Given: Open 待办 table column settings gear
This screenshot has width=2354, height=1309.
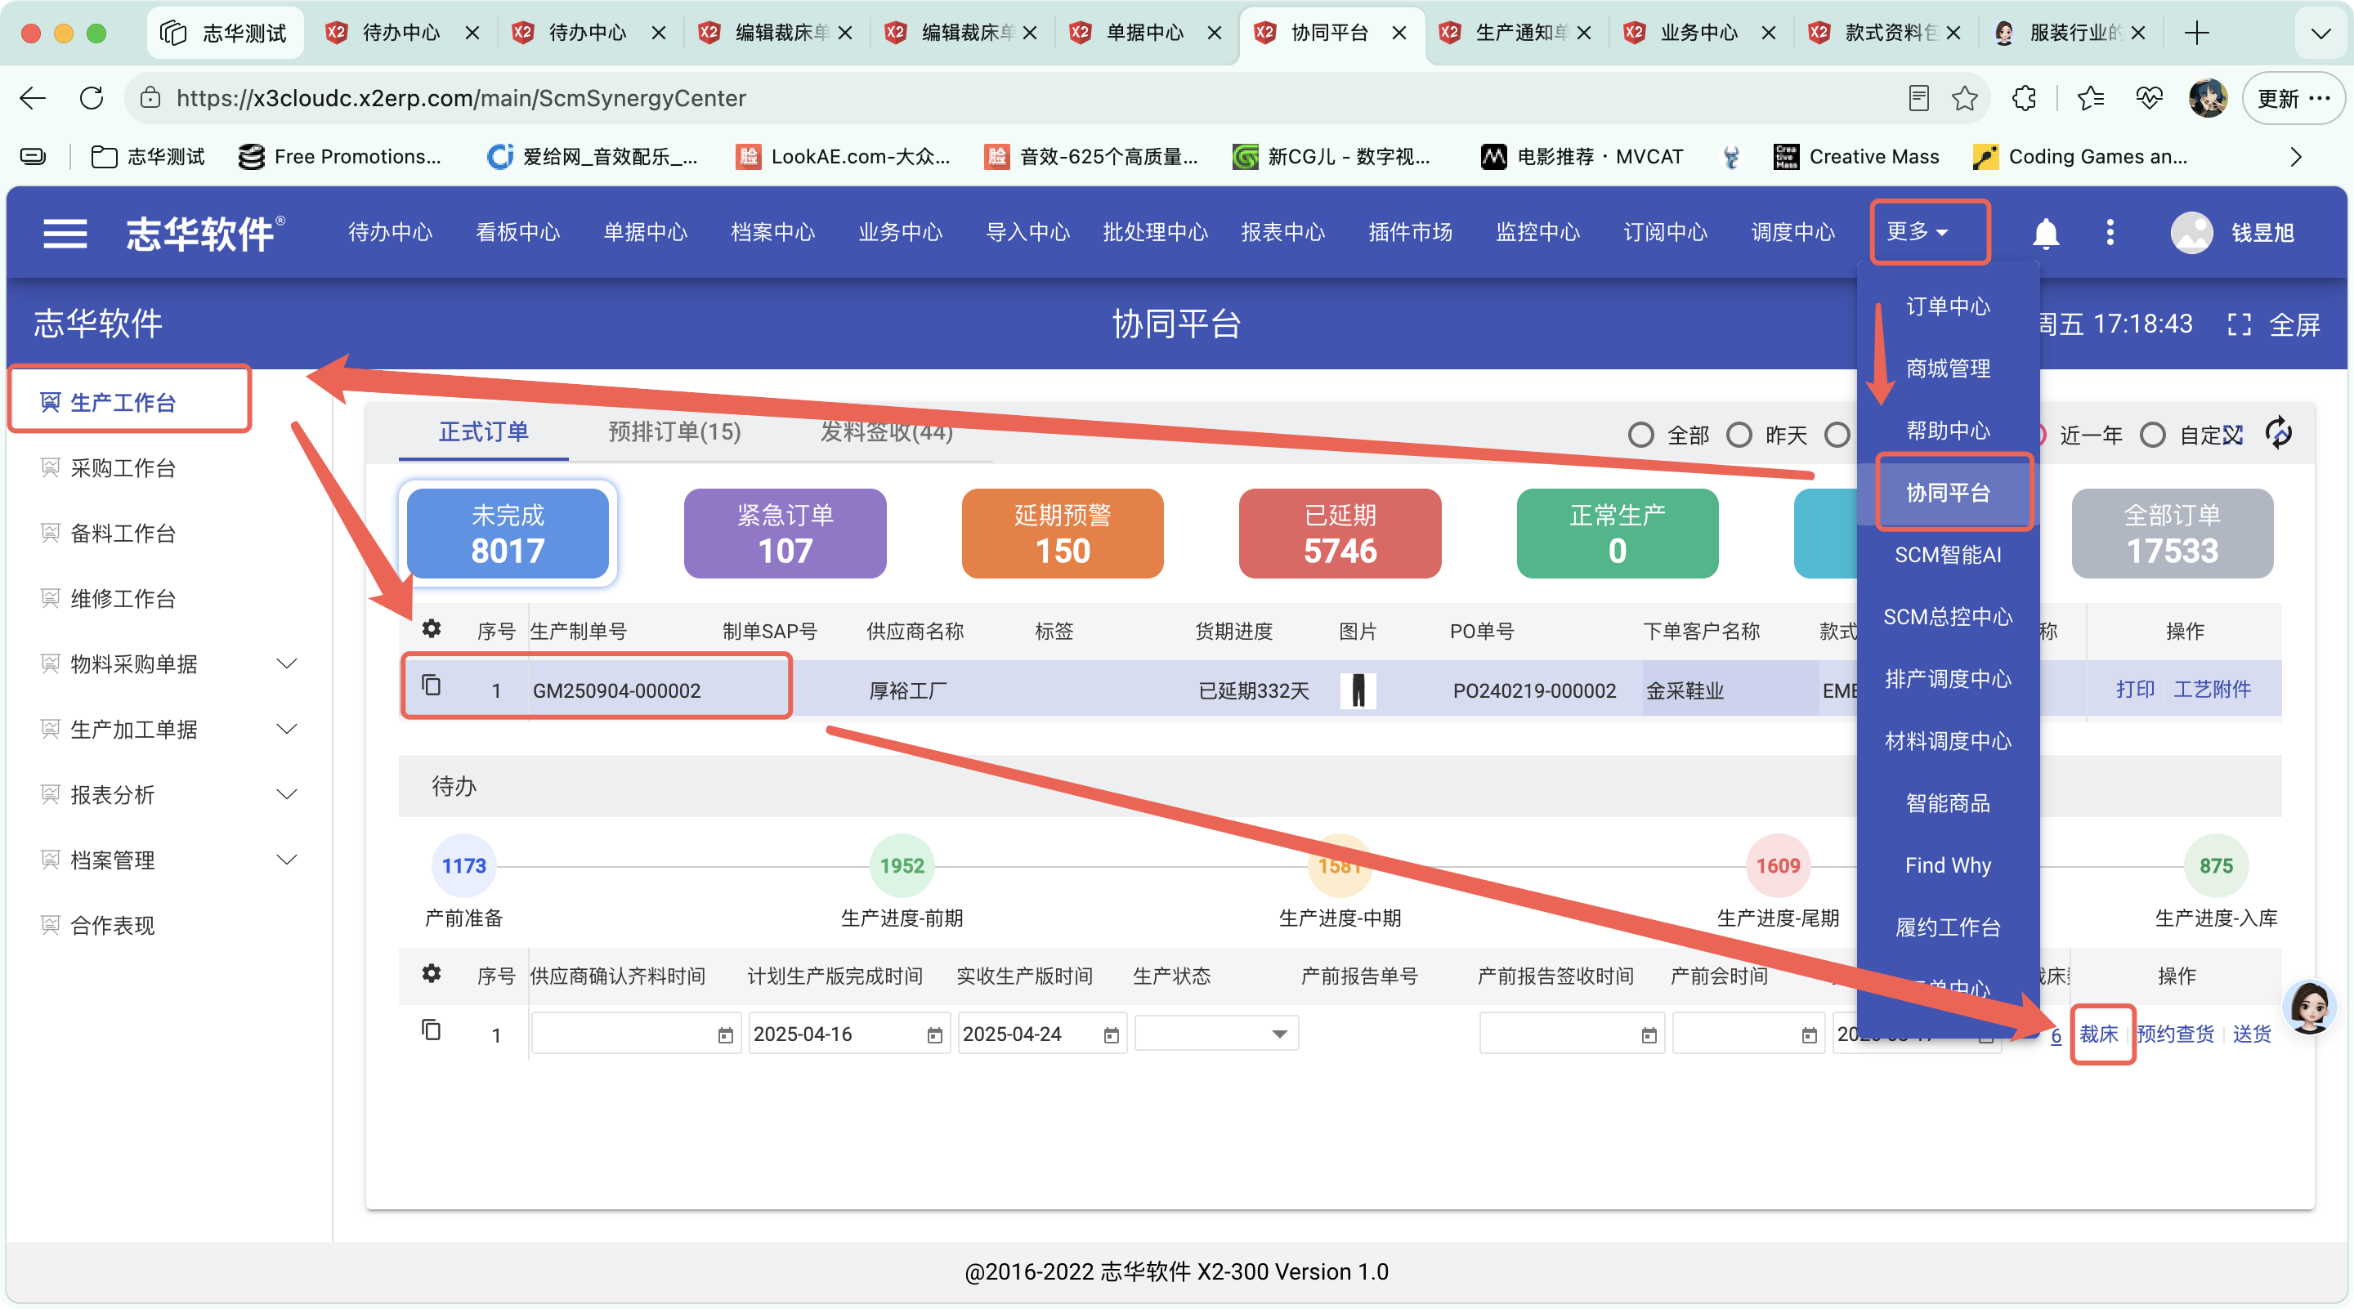Looking at the screenshot, I should pyautogui.click(x=432, y=974).
